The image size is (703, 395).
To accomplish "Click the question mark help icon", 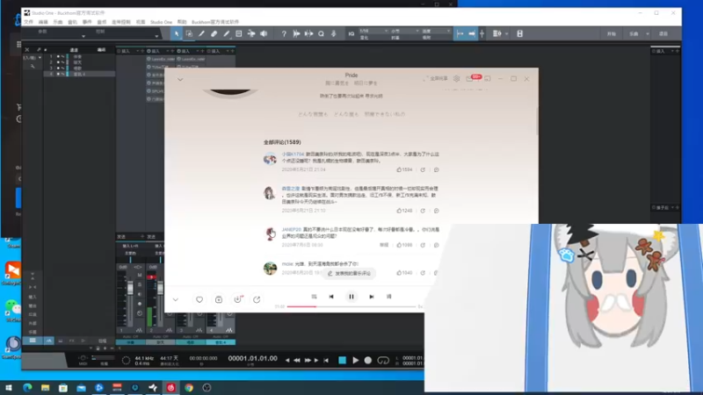I will click(284, 33).
